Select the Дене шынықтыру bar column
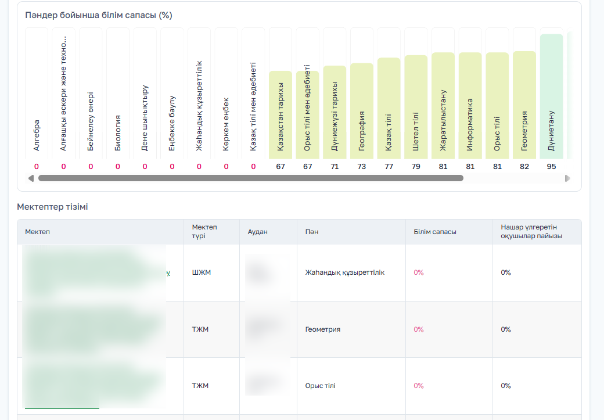 pyautogui.click(x=145, y=94)
